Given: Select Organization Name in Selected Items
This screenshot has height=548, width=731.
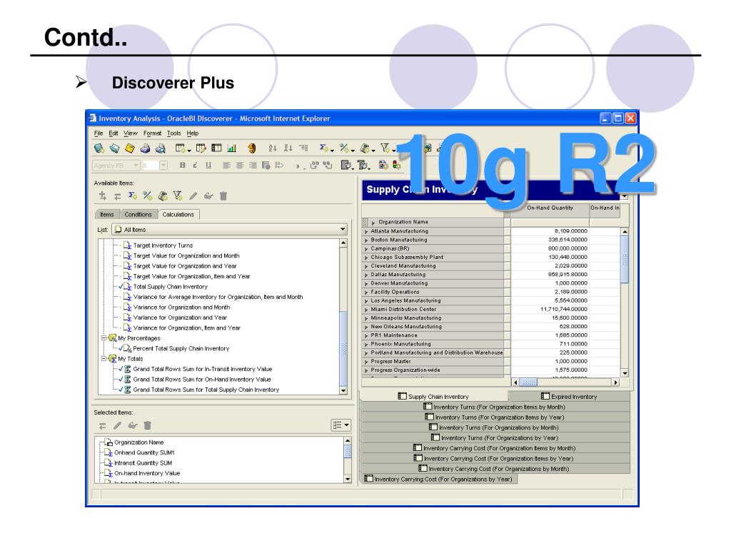Looking at the screenshot, I should [x=138, y=442].
